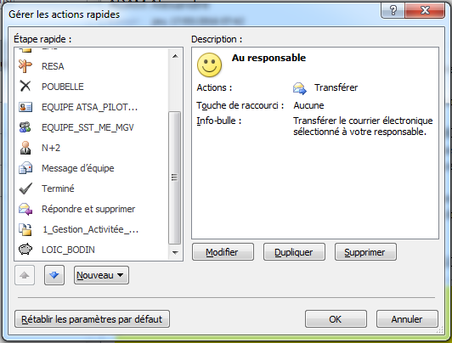Click the Supprimer button
Image resolution: width=452 pixels, height=343 pixels.
click(365, 252)
